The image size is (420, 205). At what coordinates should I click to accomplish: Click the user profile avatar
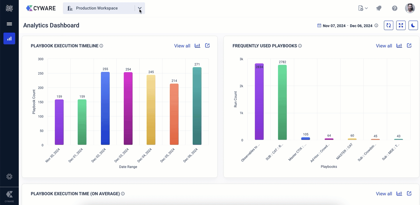[x=410, y=8]
